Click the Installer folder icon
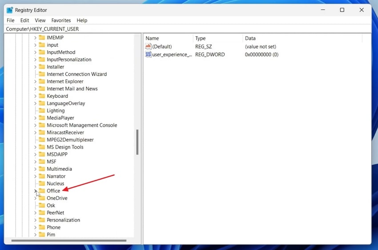Screen dimensions: 378x250 click(42, 67)
